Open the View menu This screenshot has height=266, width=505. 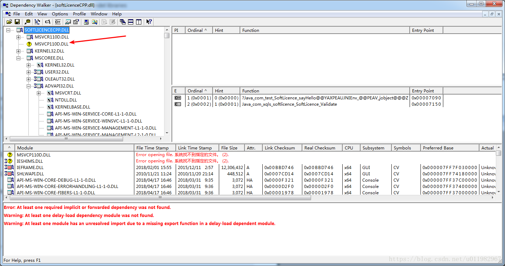point(42,14)
